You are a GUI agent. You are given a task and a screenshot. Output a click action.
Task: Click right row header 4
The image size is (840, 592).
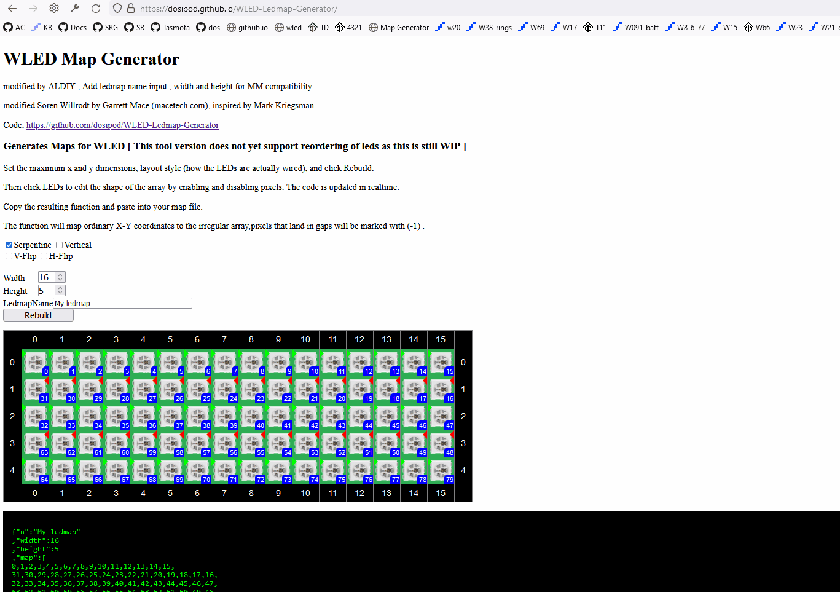pos(463,470)
